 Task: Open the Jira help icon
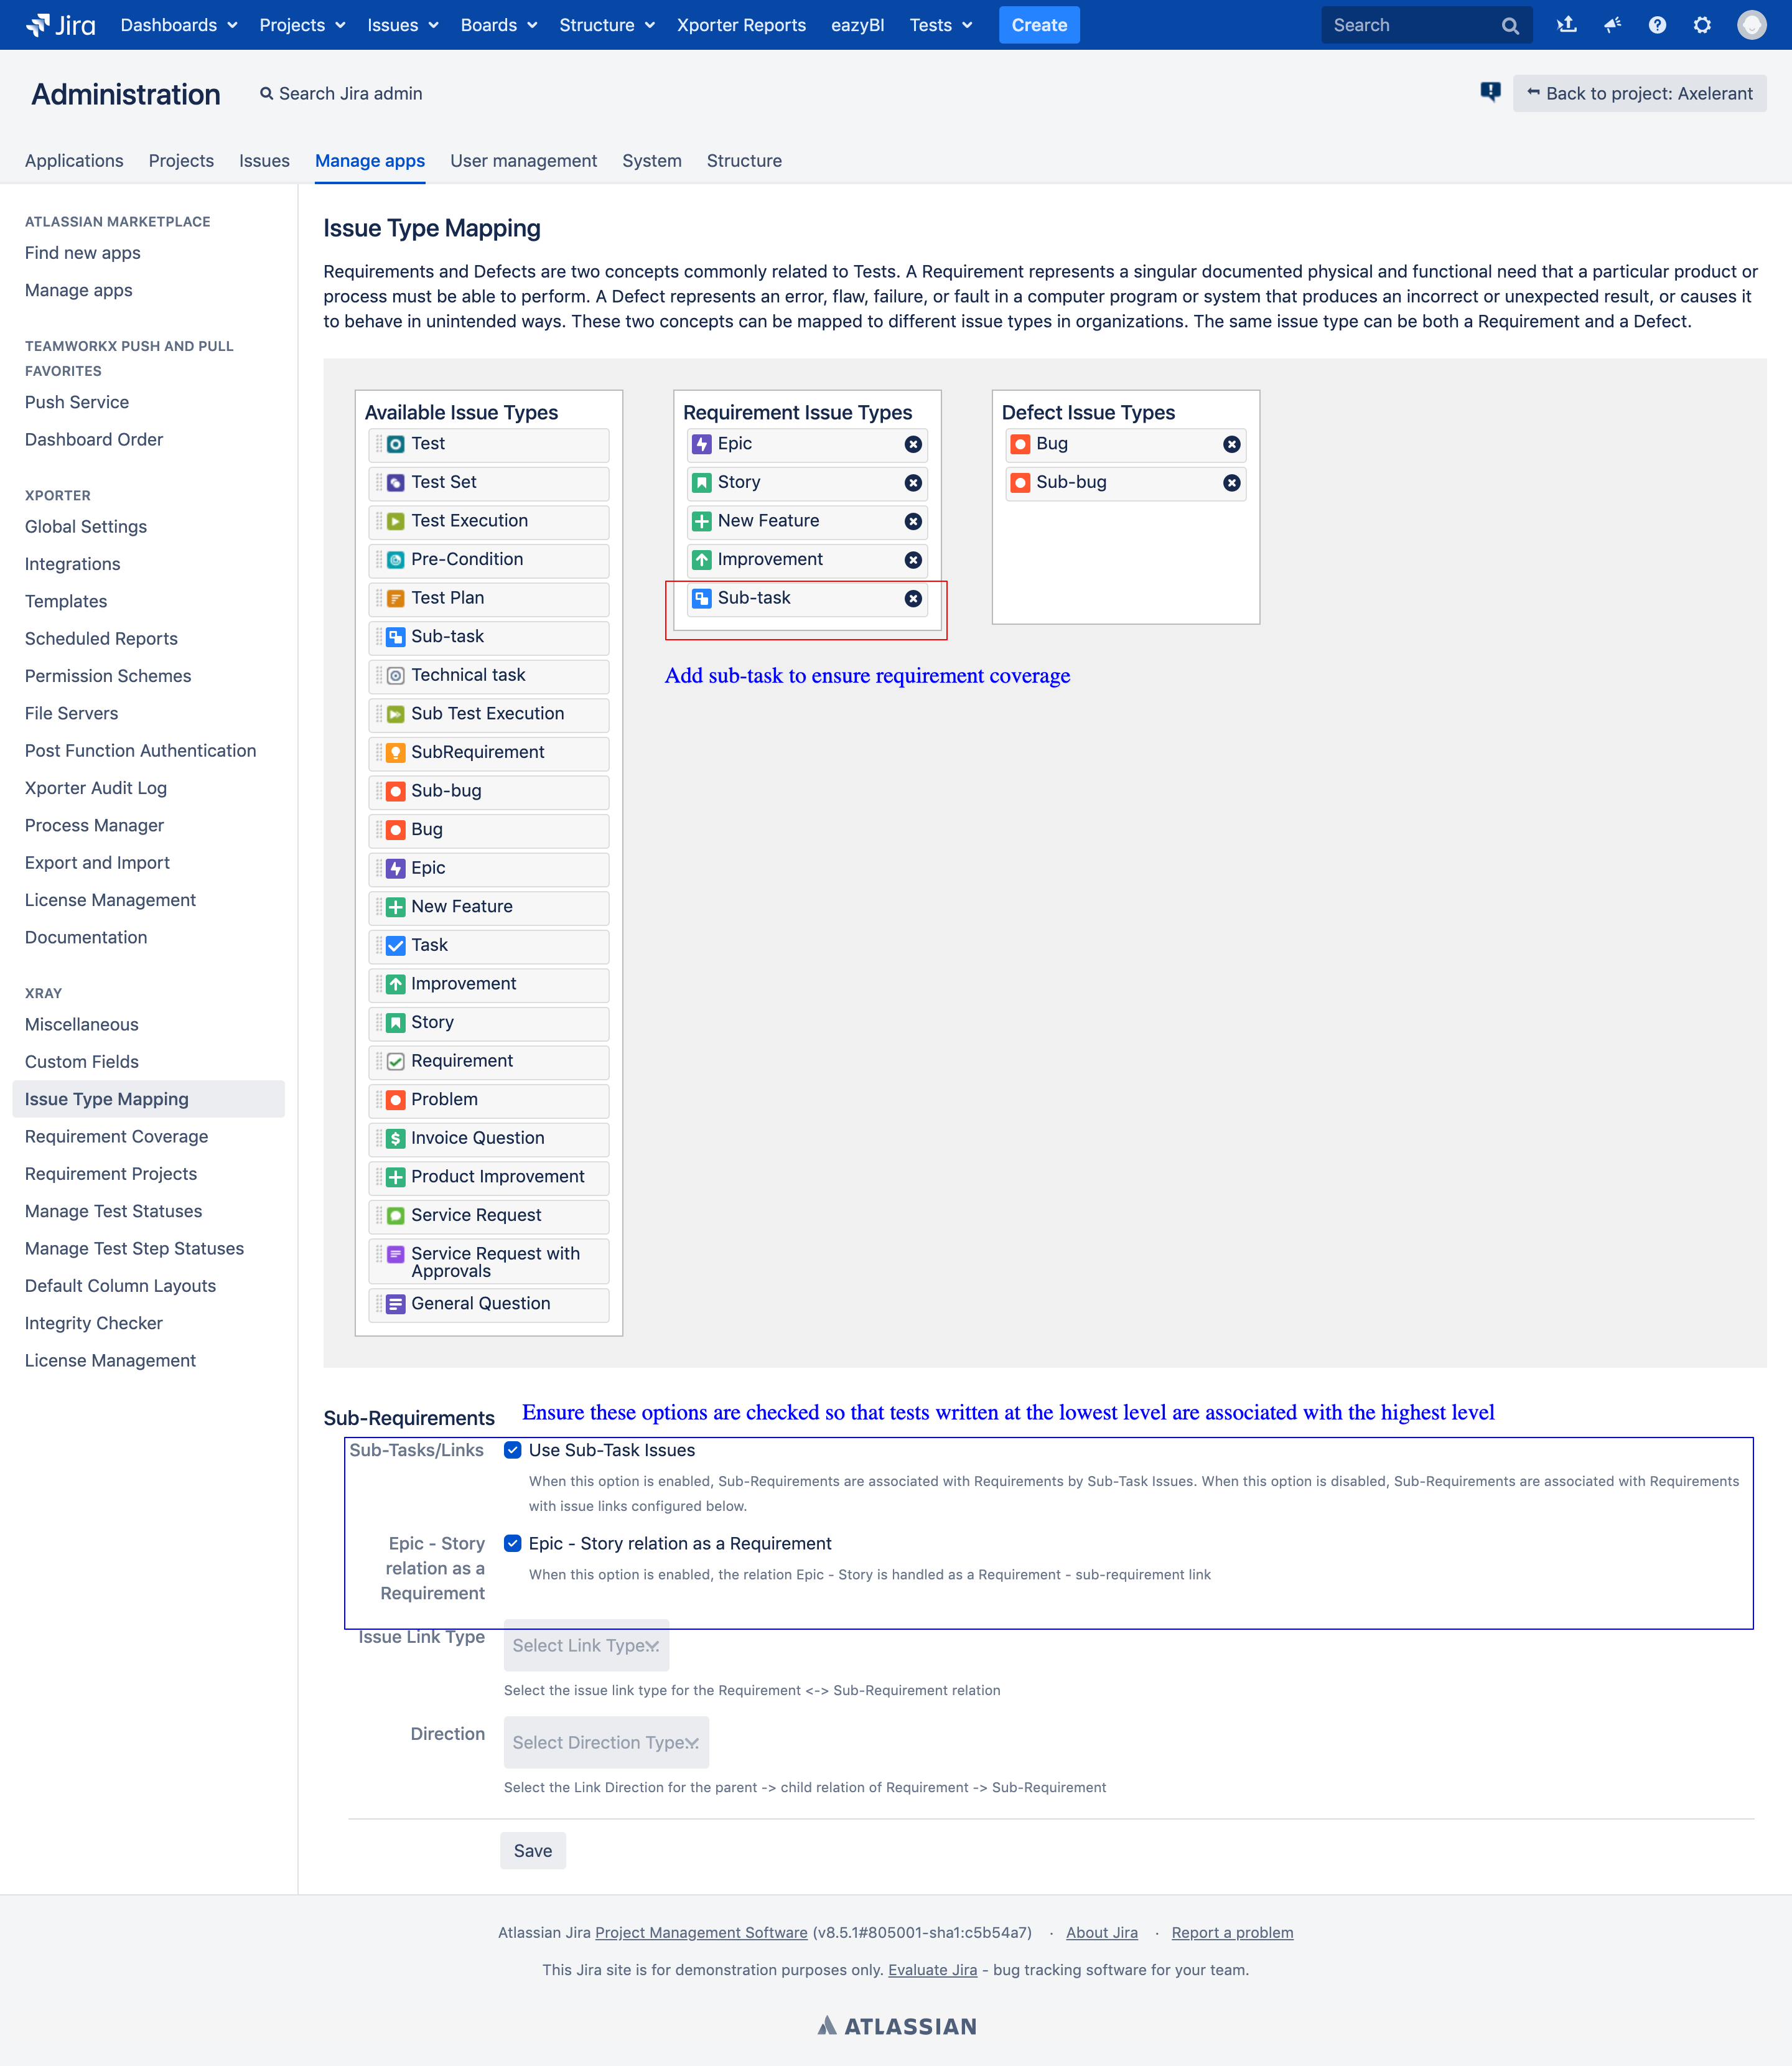pos(1656,25)
